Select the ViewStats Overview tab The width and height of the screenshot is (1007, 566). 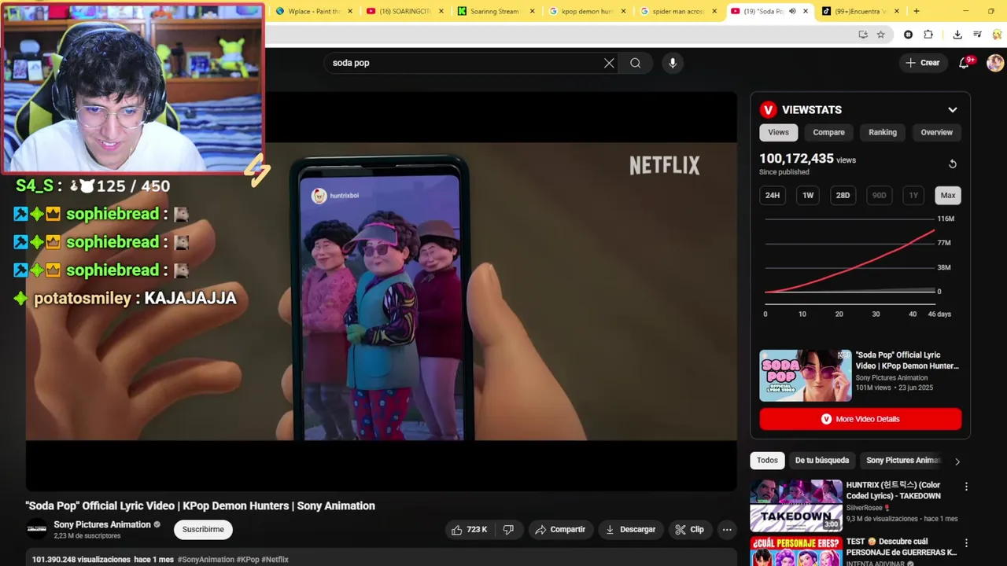936,133
